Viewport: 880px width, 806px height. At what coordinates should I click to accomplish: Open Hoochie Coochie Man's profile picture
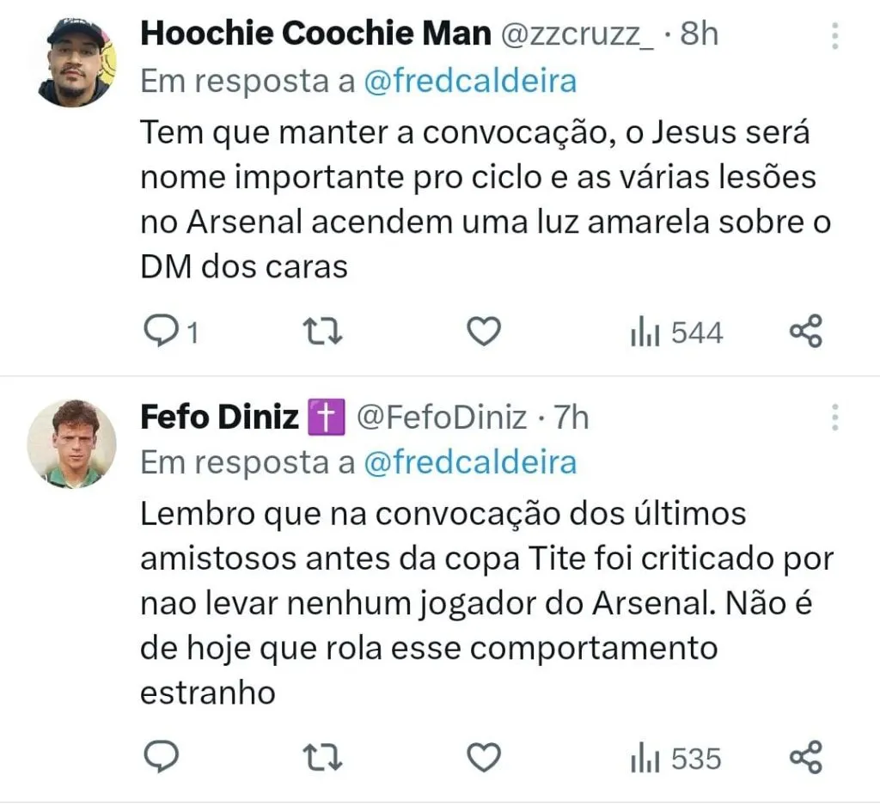[77, 62]
